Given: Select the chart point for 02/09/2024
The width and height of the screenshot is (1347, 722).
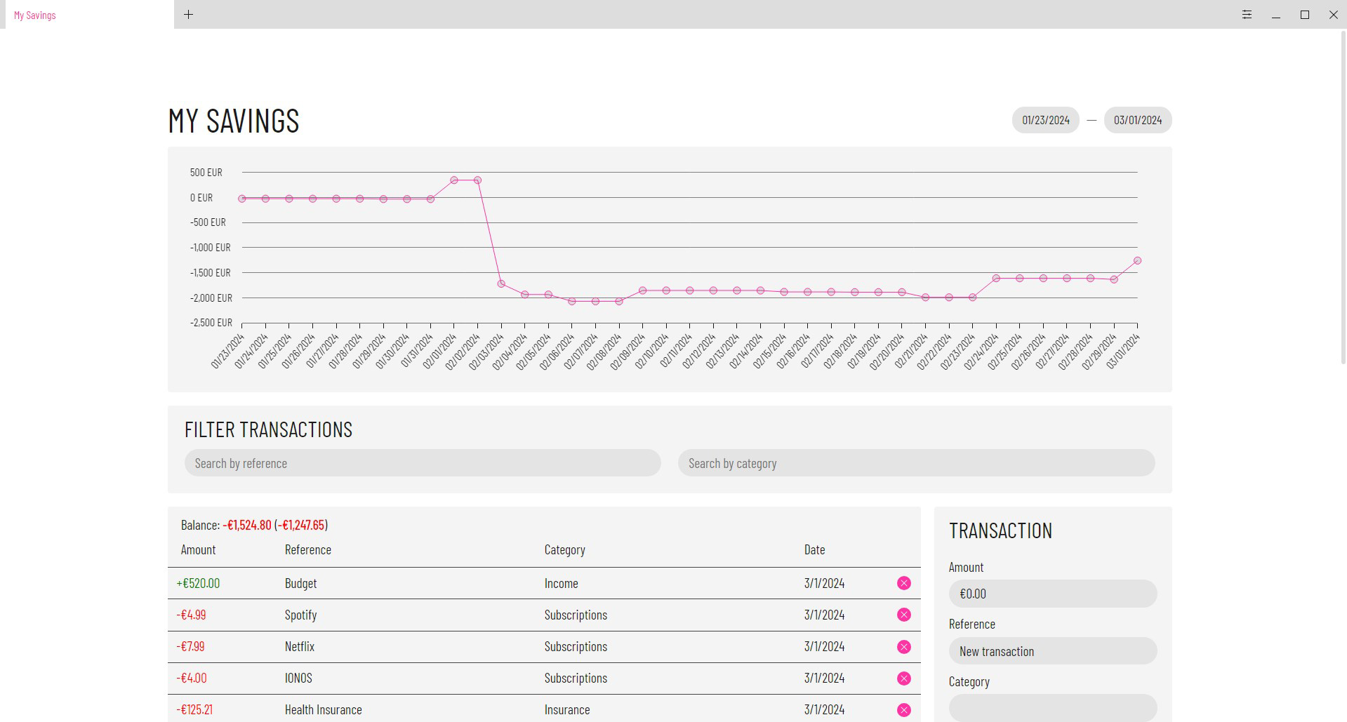Looking at the screenshot, I should (x=642, y=290).
